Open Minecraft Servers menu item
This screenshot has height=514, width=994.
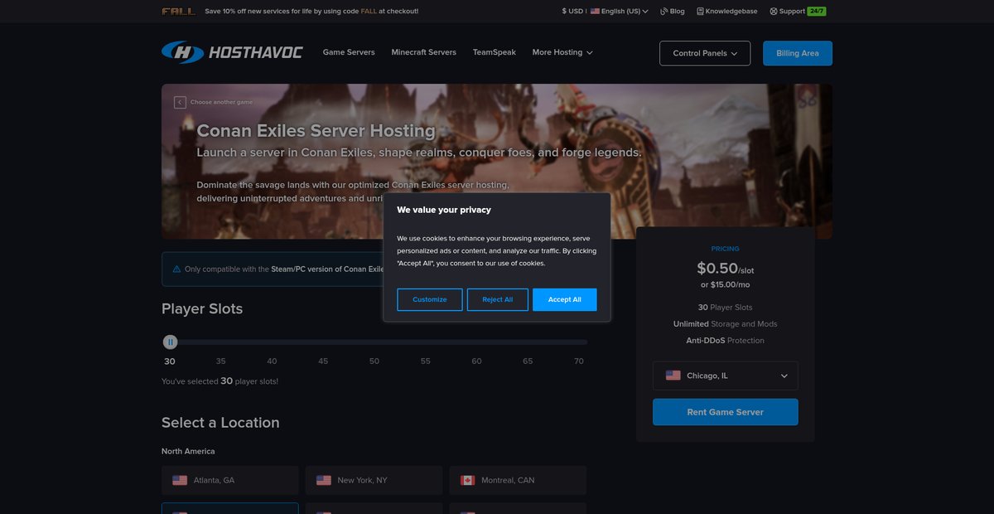[x=424, y=52]
